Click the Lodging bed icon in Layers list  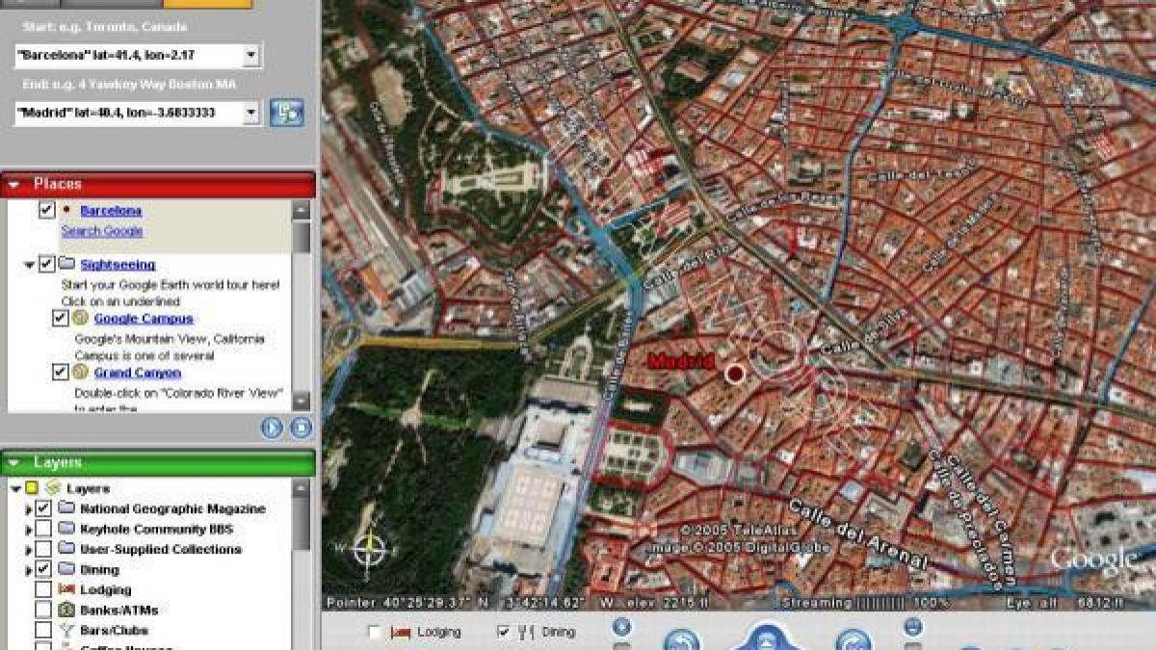click(x=66, y=589)
